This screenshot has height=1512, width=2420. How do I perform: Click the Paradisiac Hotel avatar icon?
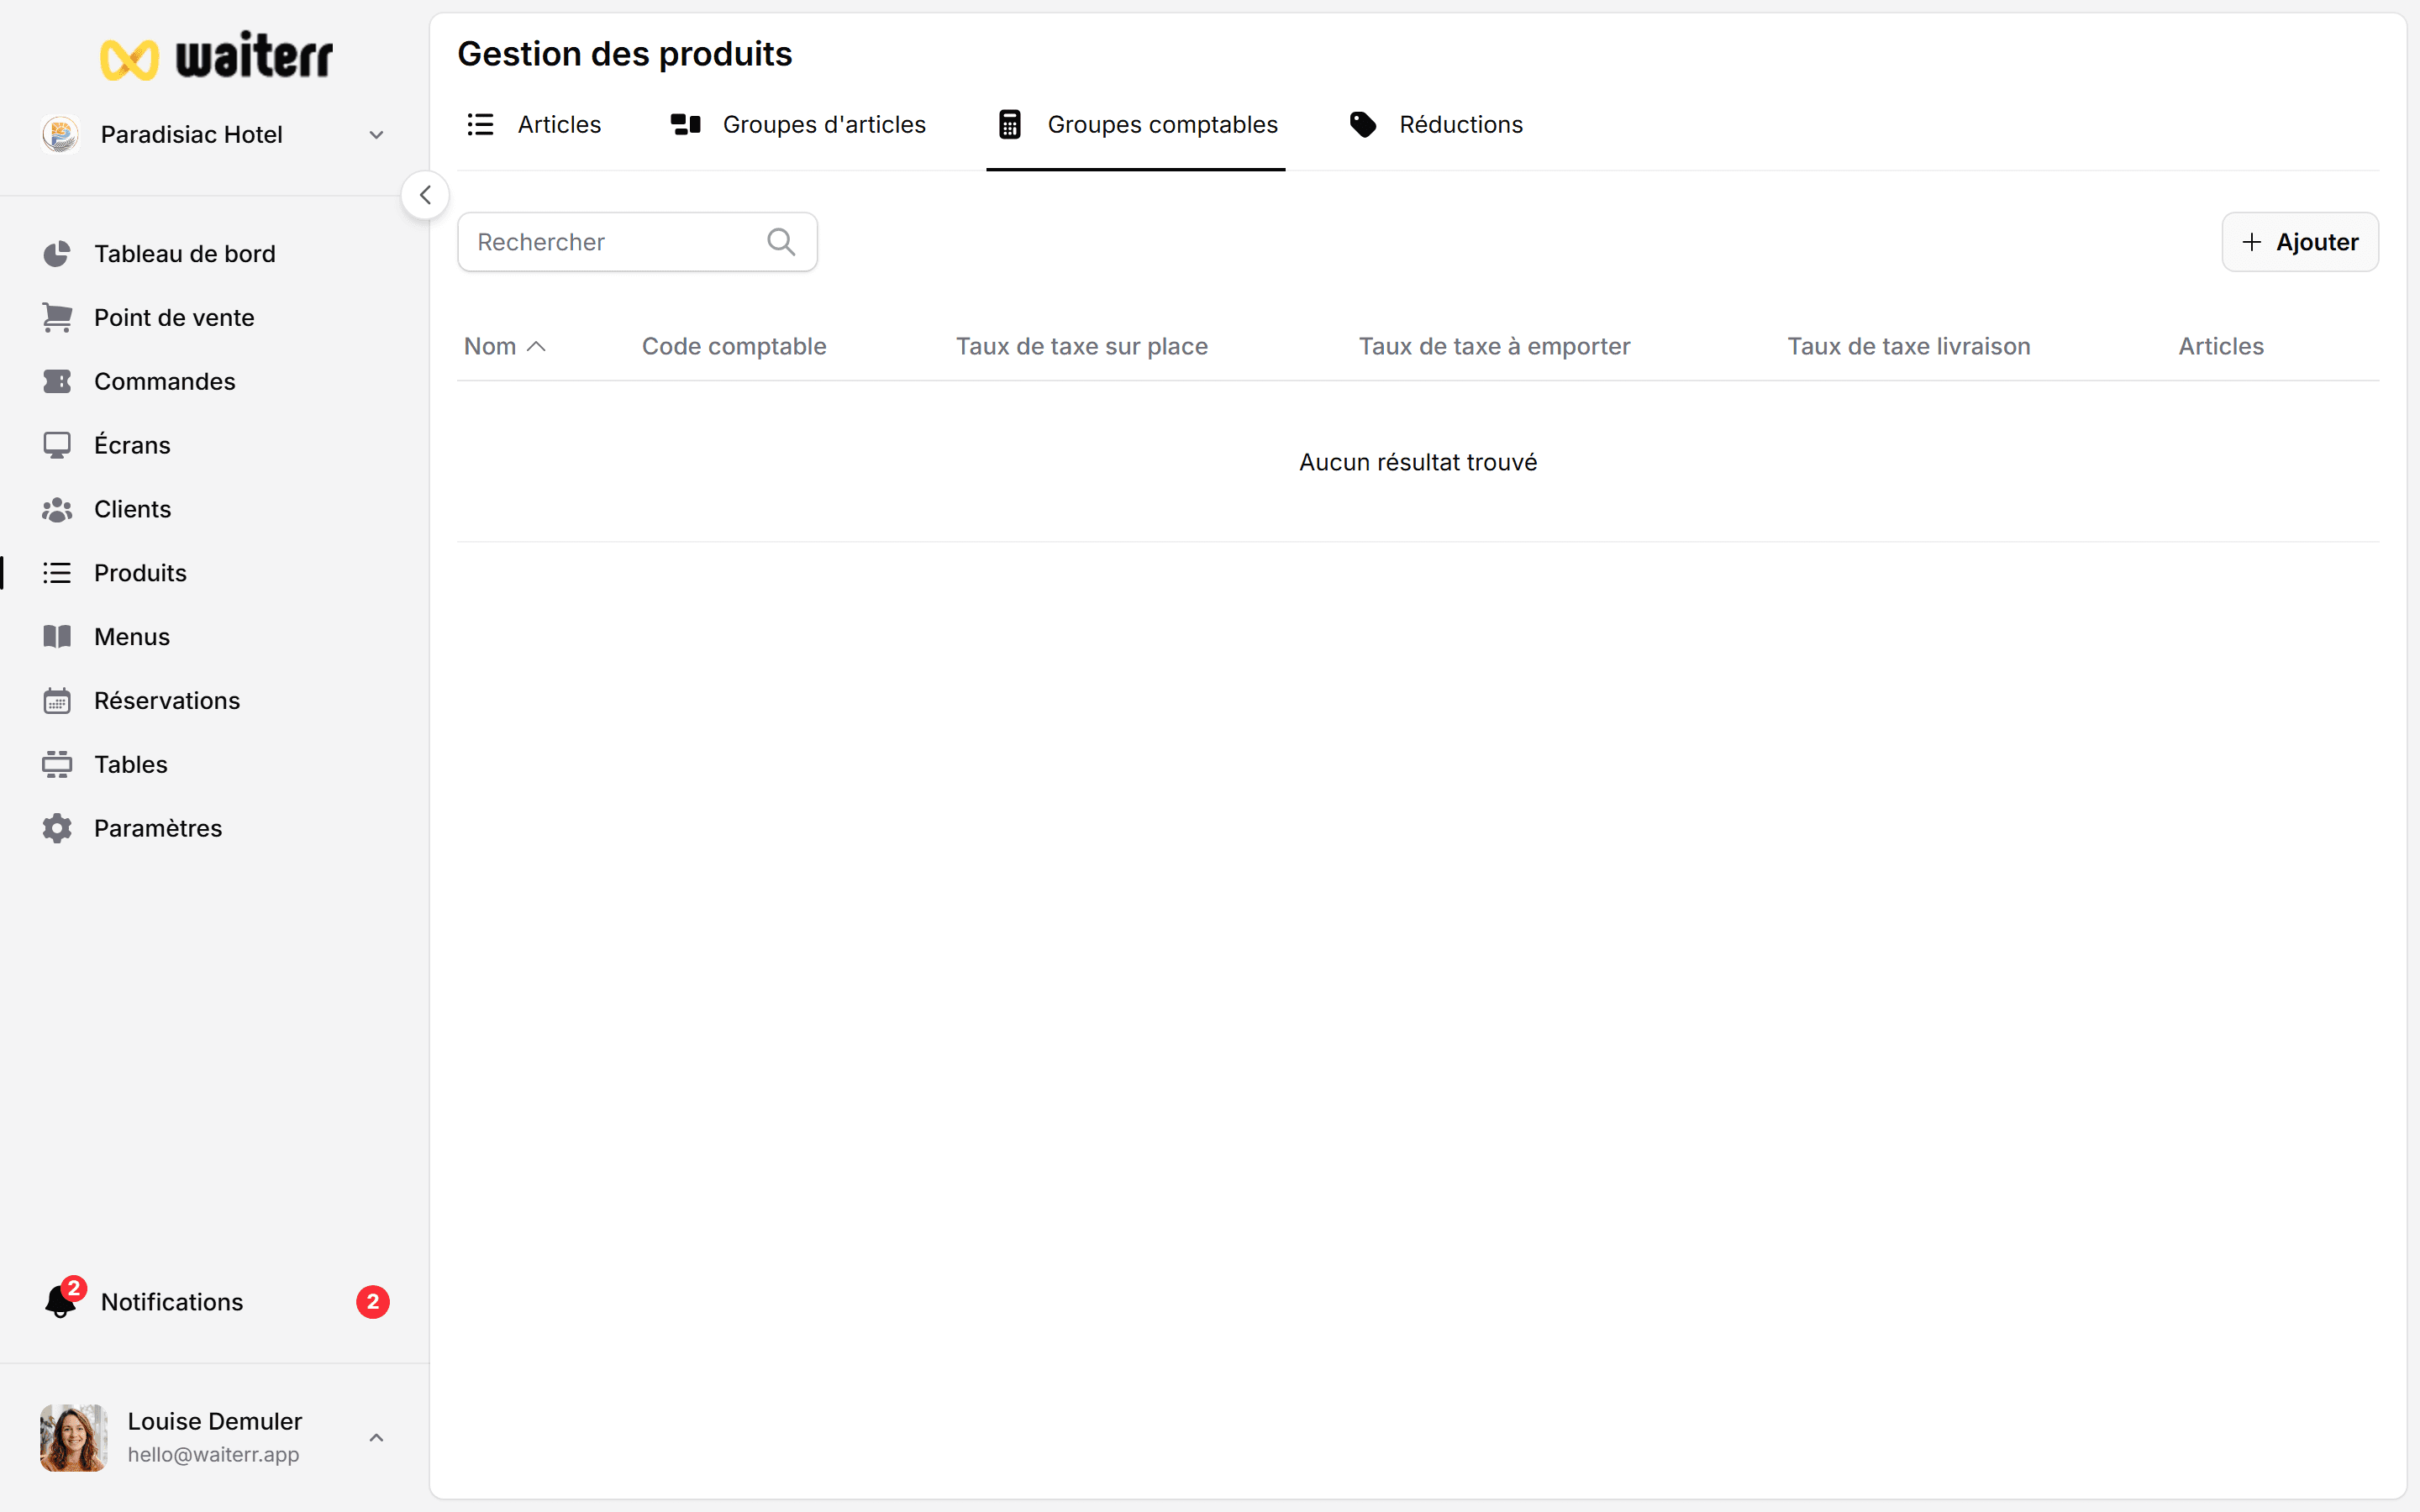pos(61,134)
